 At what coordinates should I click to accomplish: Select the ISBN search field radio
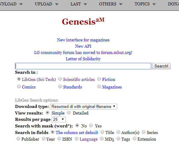coord(59,139)
